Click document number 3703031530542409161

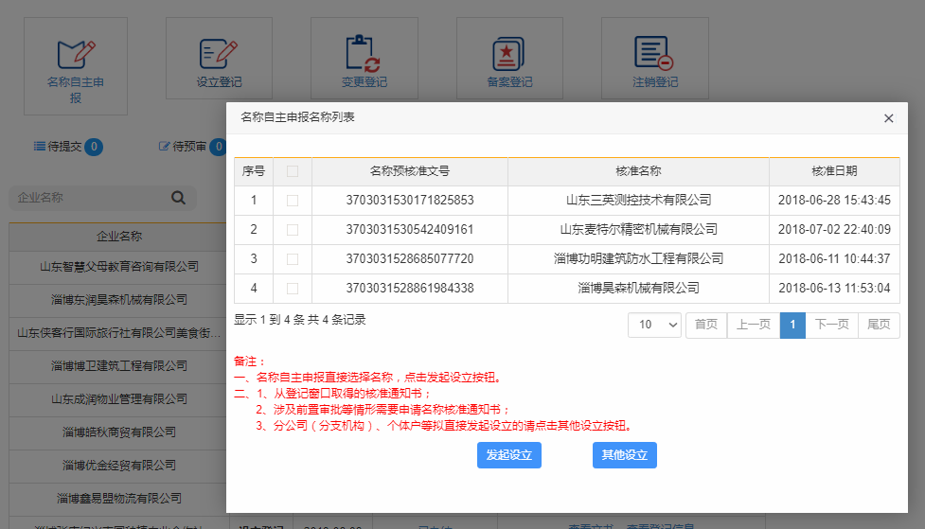click(410, 230)
